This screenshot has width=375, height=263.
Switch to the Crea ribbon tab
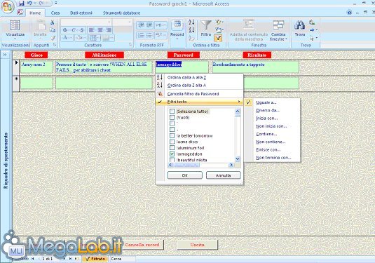click(x=55, y=13)
